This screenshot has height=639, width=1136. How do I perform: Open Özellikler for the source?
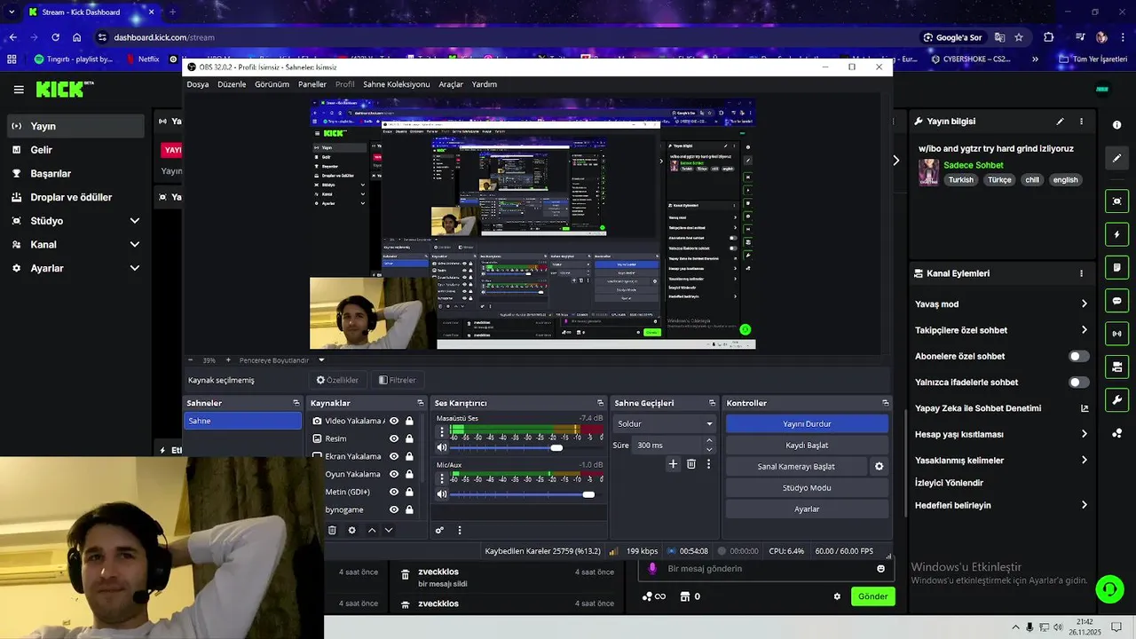(x=338, y=380)
